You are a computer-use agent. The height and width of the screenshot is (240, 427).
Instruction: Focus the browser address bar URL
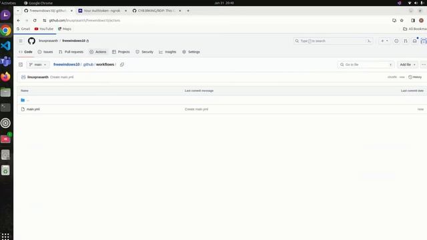[x=85, y=21]
